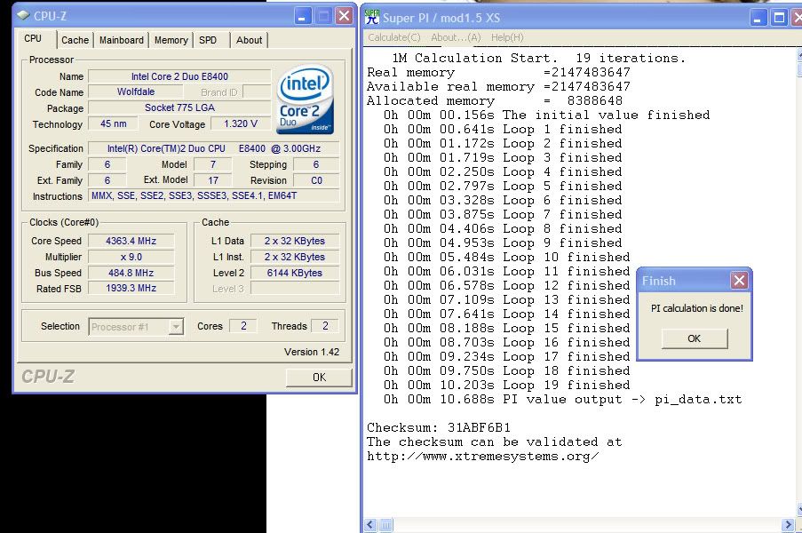Click the 'Loop 1 finished' line
Screen dimensions: 802x533
(503, 129)
